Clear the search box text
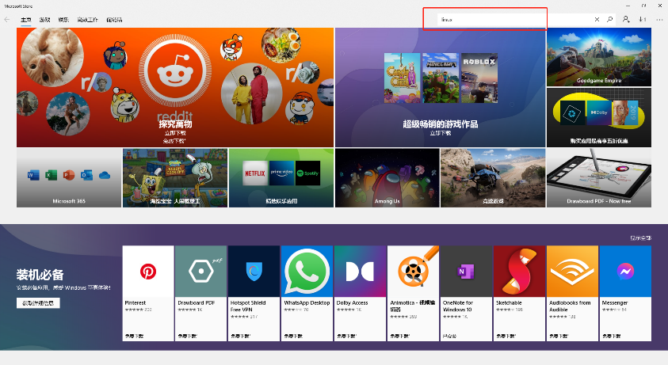The height and width of the screenshot is (365, 668). tap(597, 20)
